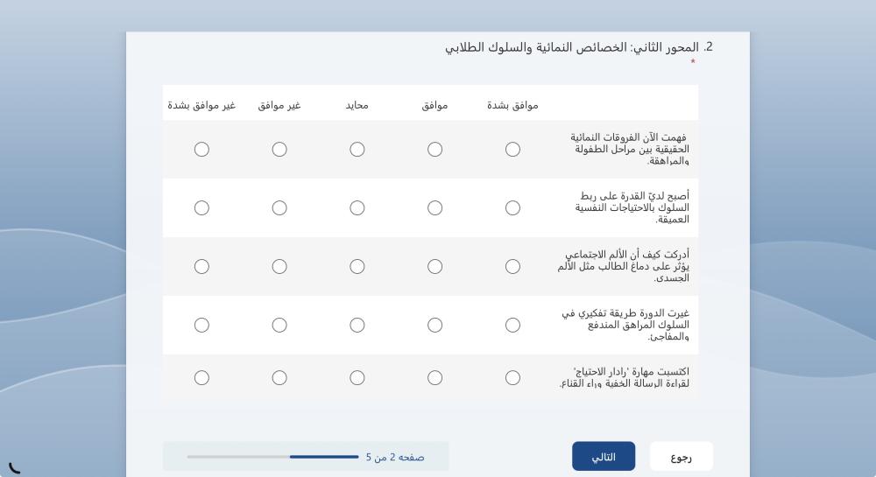This screenshot has width=876, height=477.
Task: Choose محايد for linking behavior to needs
Action: click(x=357, y=208)
